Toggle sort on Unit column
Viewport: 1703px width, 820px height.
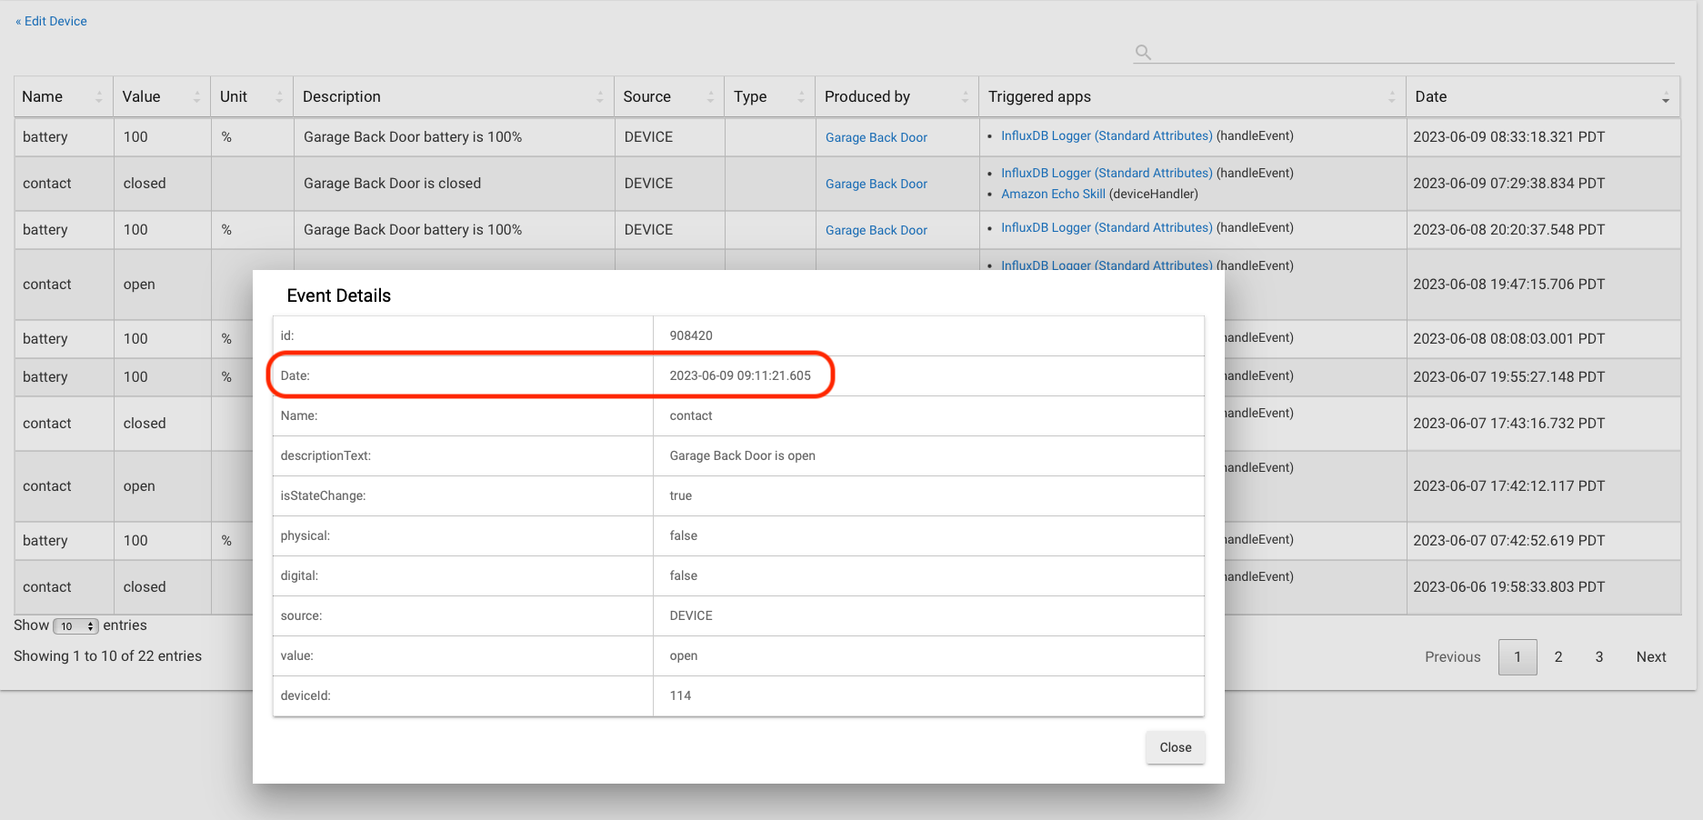tap(279, 97)
